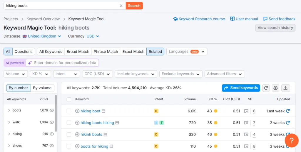301x152 pixels.
Task: Open SERP preview icon beside boots for hiking
Action: click(x=111, y=146)
